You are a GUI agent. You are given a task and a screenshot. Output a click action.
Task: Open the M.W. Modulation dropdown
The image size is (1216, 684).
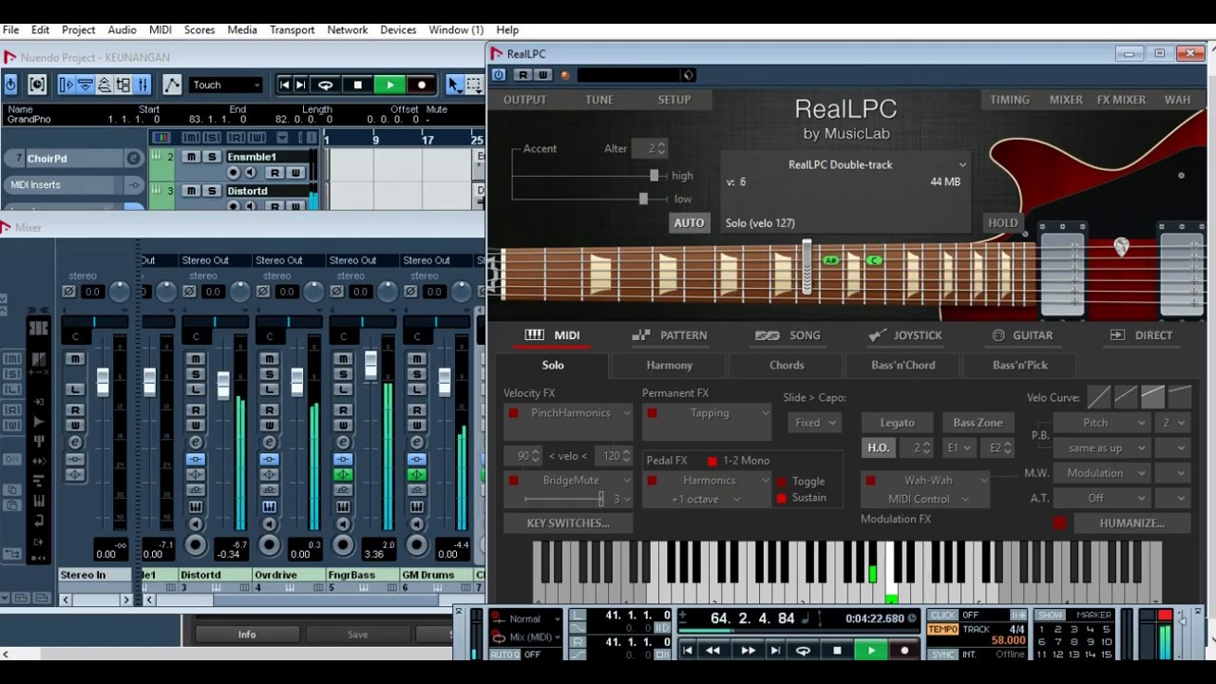coord(1103,473)
